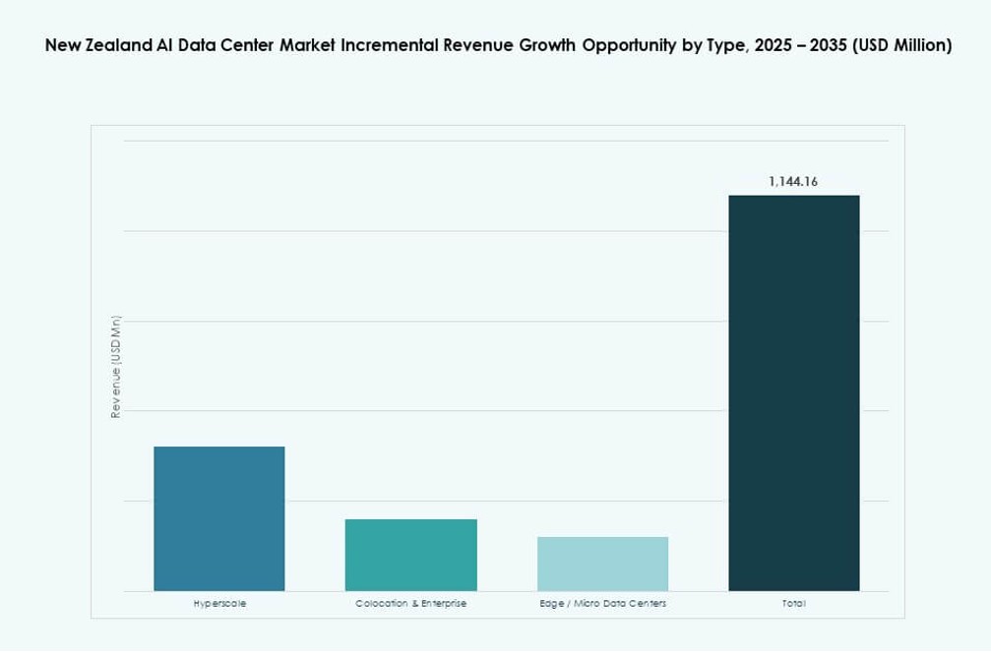Expand details for the Colocation & Enterprise category

pyautogui.click(x=410, y=603)
